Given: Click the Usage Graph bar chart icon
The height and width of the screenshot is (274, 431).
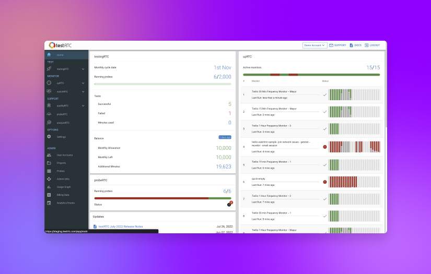Looking at the screenshot, I should tap(49, 187).
